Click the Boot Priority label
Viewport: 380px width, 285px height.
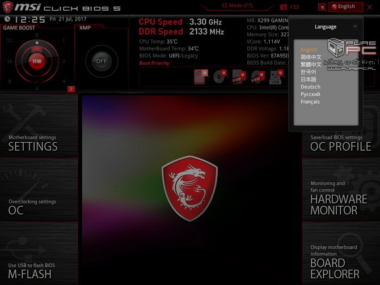tap(154, 63)
